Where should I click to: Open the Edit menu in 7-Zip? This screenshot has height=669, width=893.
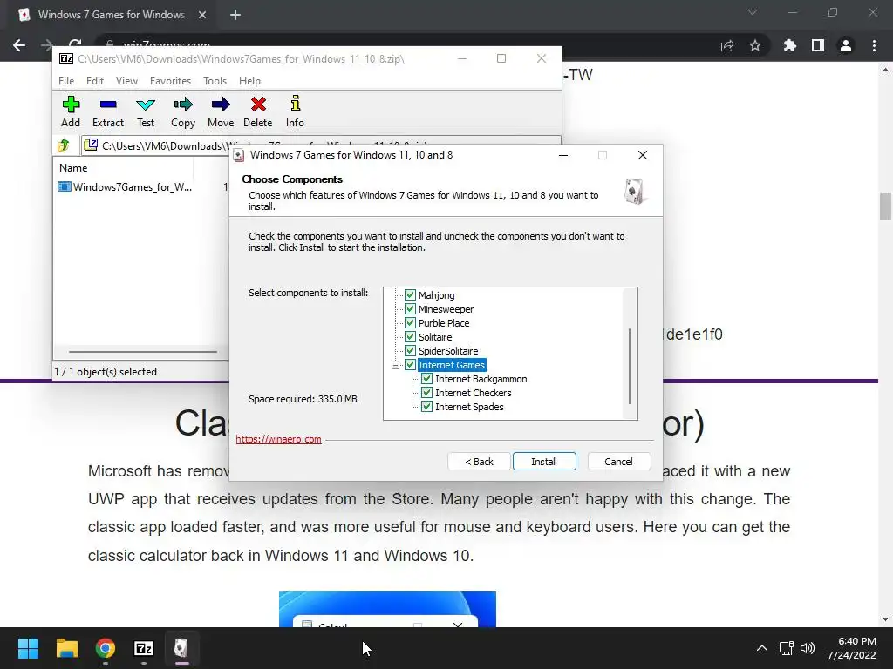[94, 81]
